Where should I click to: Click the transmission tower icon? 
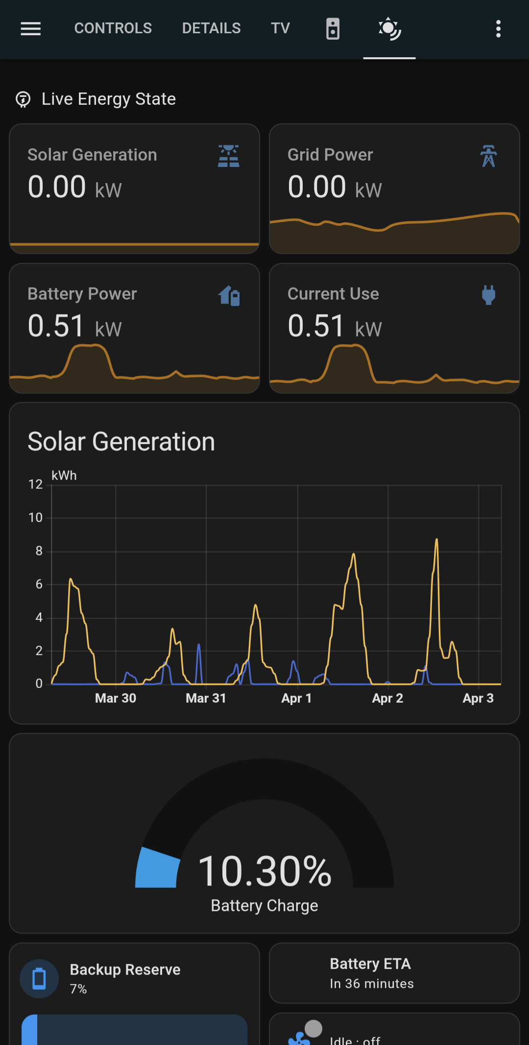click(488, 156)
